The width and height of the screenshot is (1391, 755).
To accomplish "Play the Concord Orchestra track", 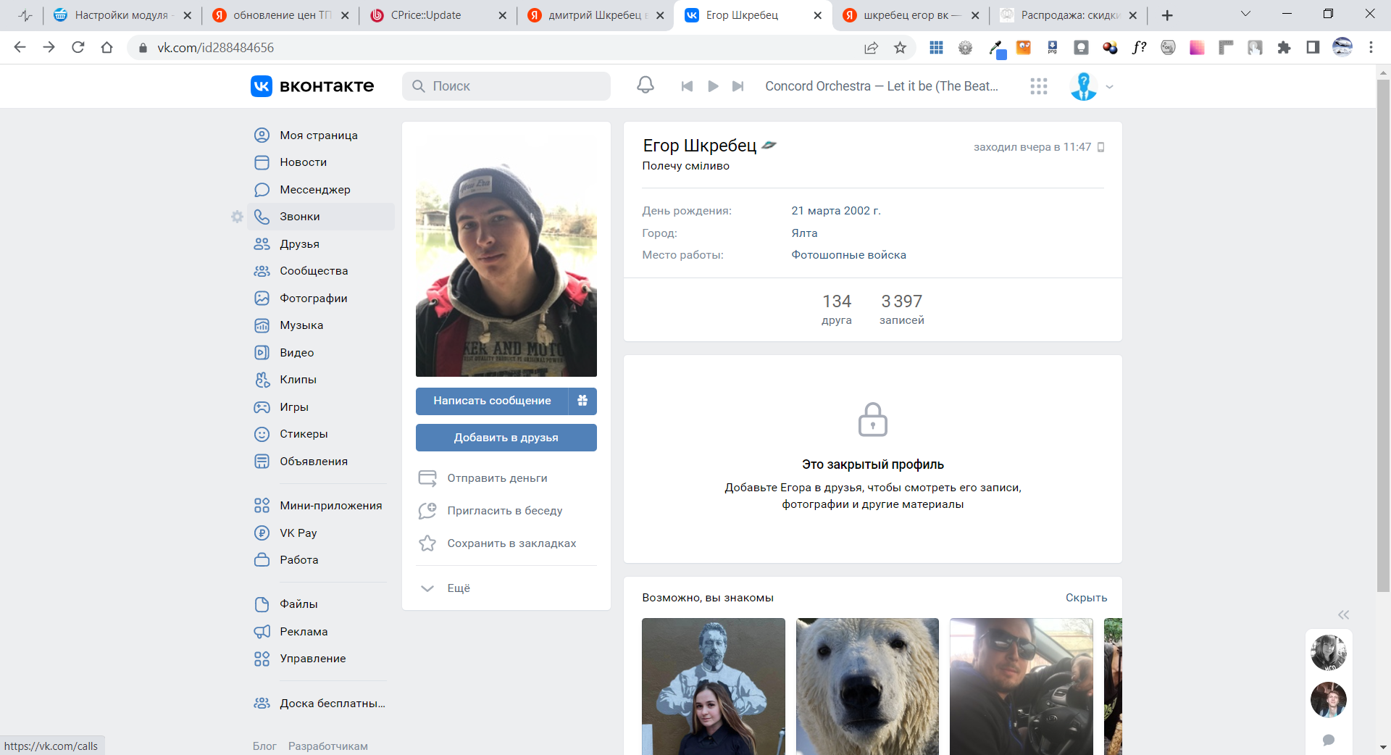I will 713,86.
